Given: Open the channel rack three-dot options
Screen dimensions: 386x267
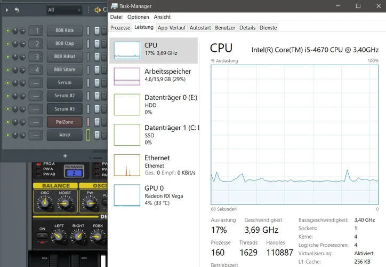Looking at the screenshot, I should 89,10.
